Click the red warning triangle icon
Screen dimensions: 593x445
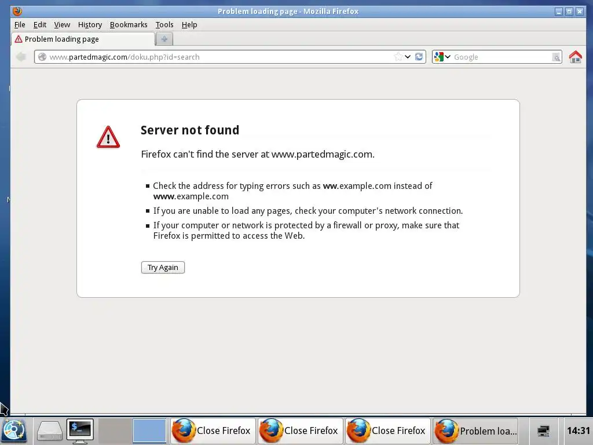click(108, 137)
